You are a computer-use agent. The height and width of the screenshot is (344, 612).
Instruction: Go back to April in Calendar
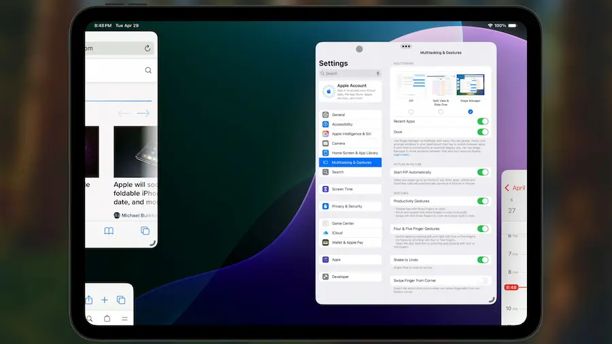pyautogui.click(x=515, y=188)
